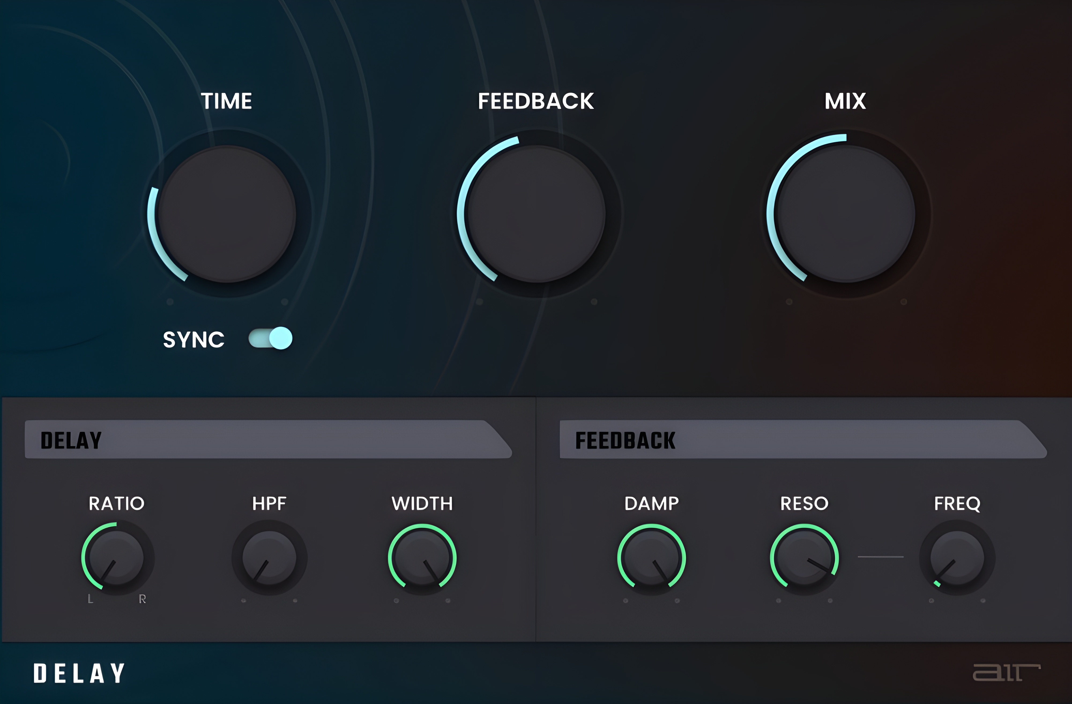
Task: Click the FEEDBACK section header bar
Action: click(x=802, y=440)
